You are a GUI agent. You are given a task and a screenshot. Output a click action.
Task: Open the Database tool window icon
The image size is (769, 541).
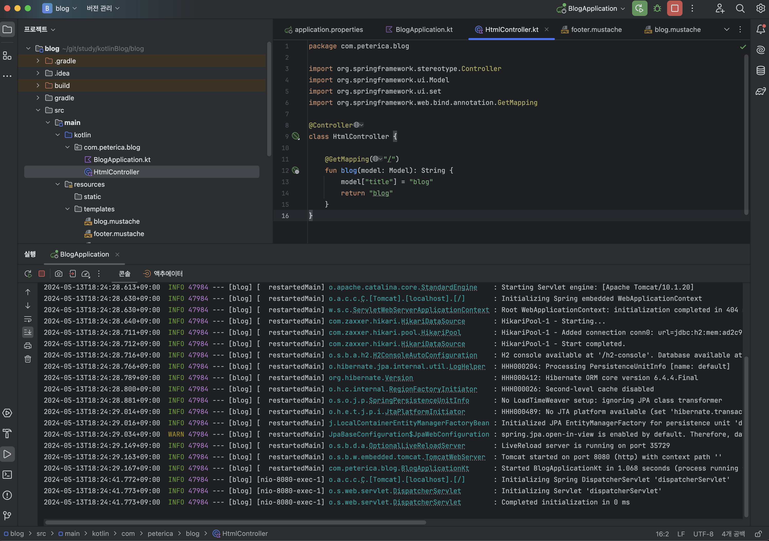pyautogui.click(x=760, y=71)
